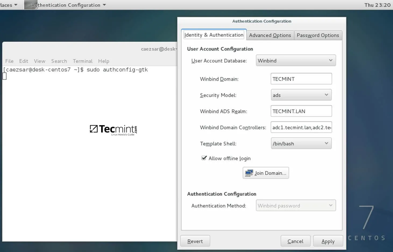393x252 pixels.
Task: Open the terminal Edit menu
Action: pos(24,61)
